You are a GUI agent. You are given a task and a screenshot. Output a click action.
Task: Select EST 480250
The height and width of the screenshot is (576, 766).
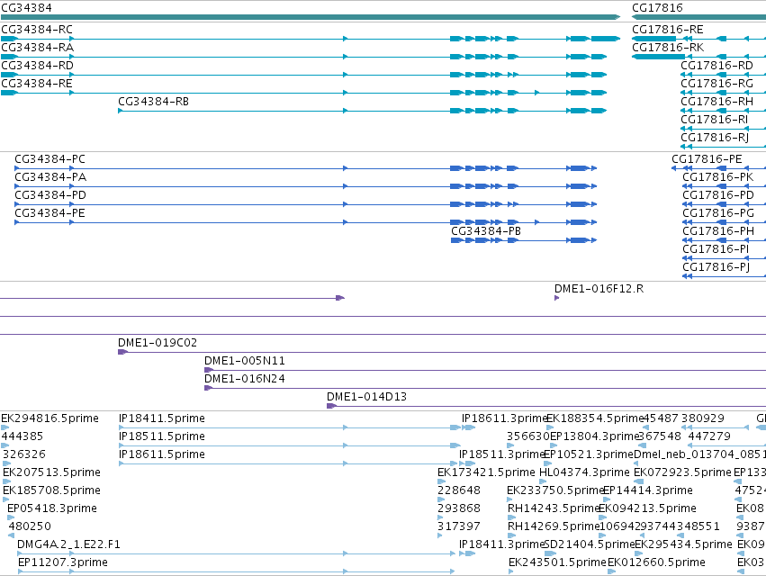(x=30, y=526)
